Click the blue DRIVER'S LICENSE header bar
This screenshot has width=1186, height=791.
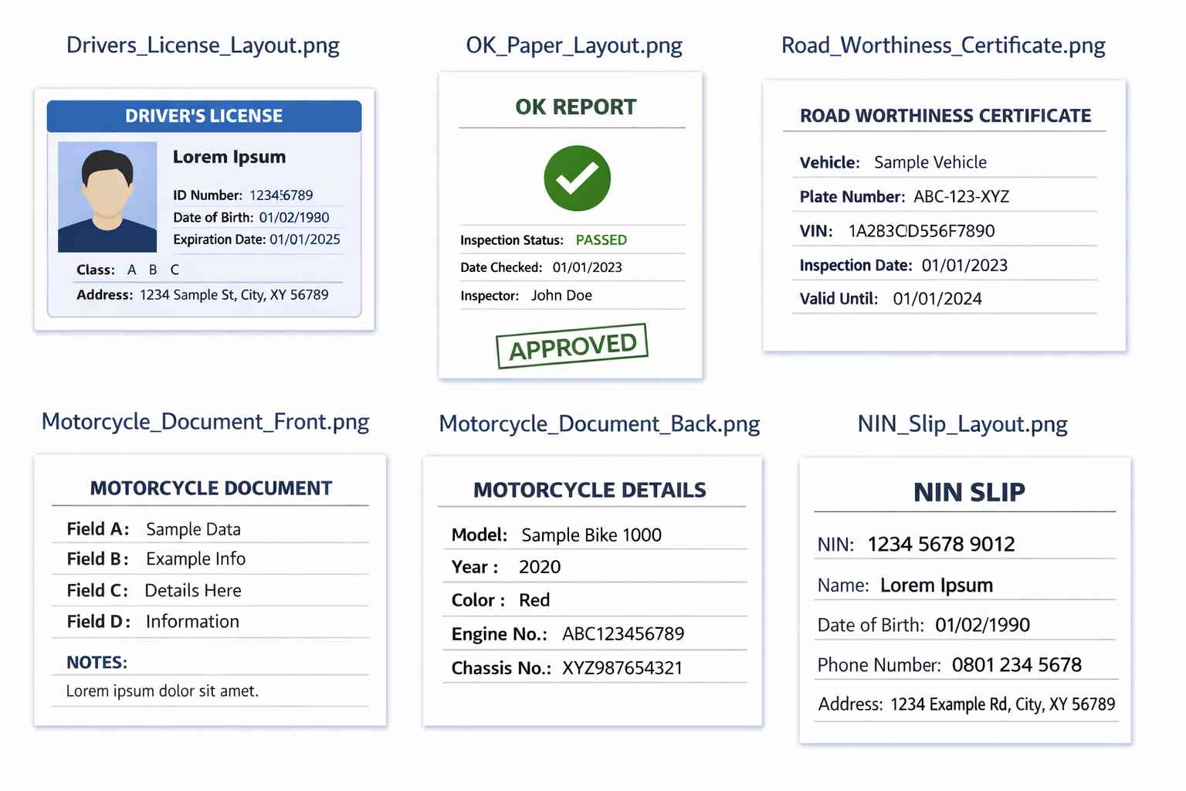point(204,116)
